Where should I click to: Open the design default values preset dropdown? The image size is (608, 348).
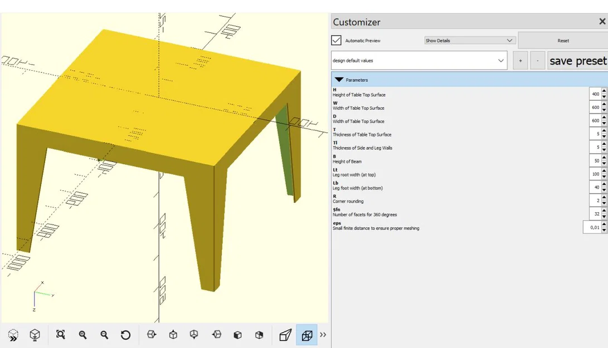click(x=419, y=61)
